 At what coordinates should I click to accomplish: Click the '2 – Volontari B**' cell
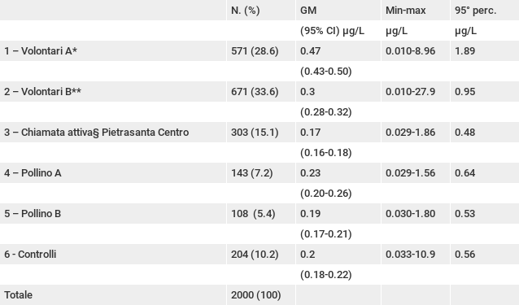coord(42,92)
